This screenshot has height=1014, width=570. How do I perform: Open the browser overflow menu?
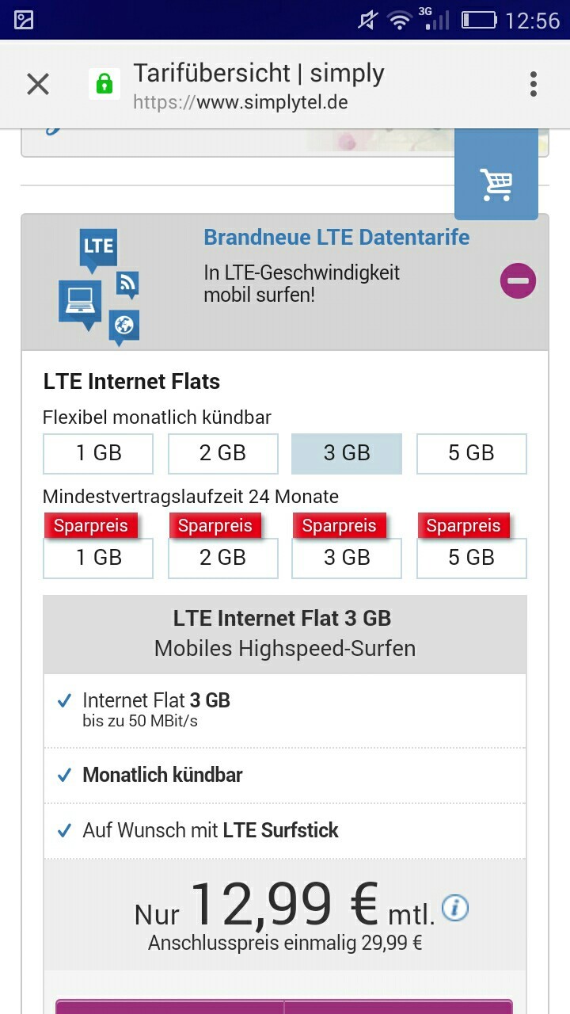pos(534,84)
